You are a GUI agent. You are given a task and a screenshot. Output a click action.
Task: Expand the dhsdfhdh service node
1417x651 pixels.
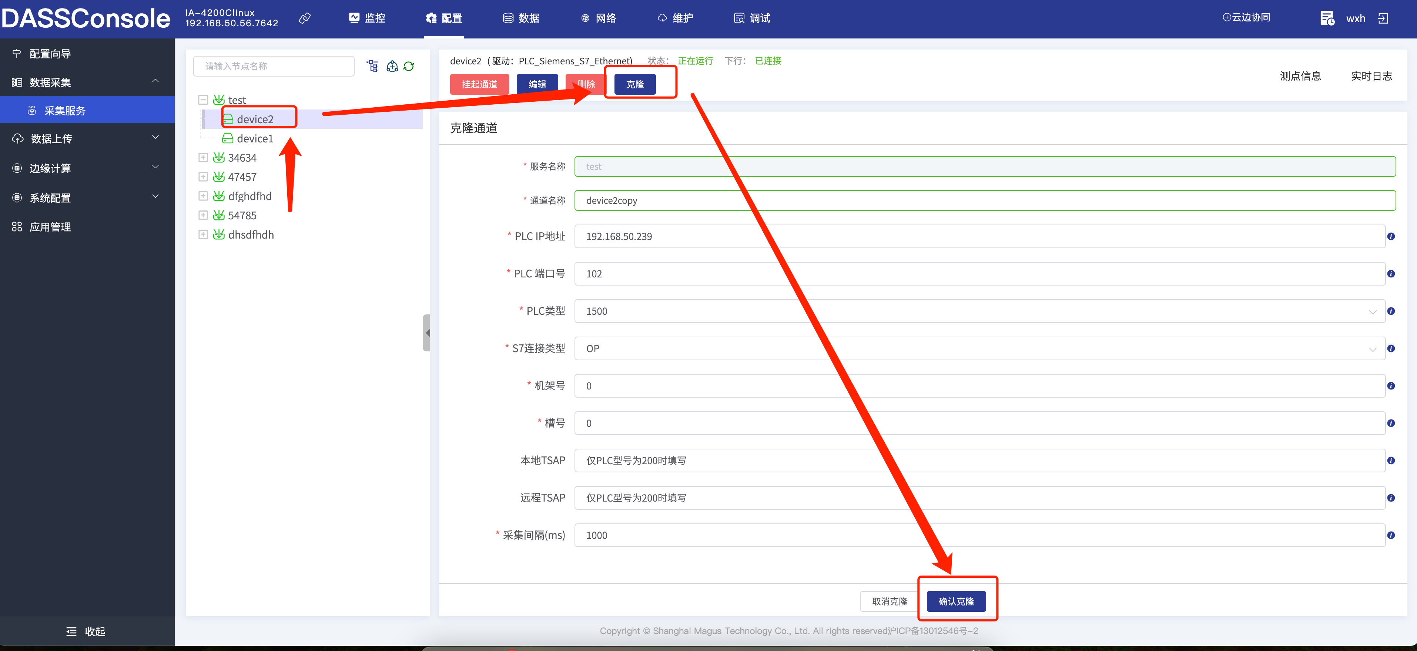tap(203, 235)
